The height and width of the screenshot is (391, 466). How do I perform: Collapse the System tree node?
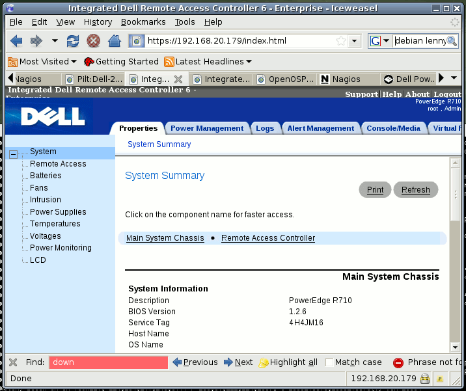[x=13, y=154]
